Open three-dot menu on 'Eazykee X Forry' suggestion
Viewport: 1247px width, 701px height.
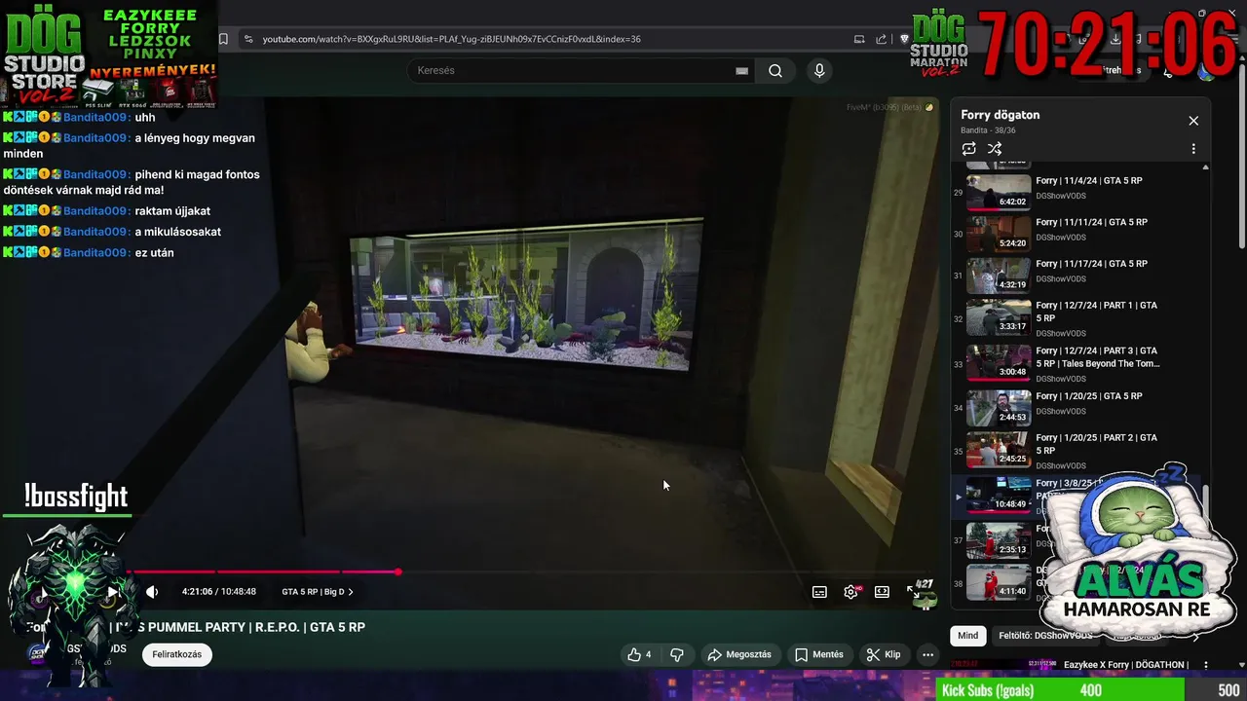[x=1205, y=665]
